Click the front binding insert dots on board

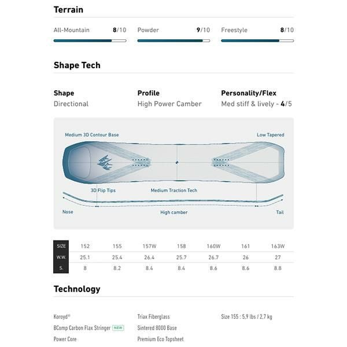coord(139,162)
